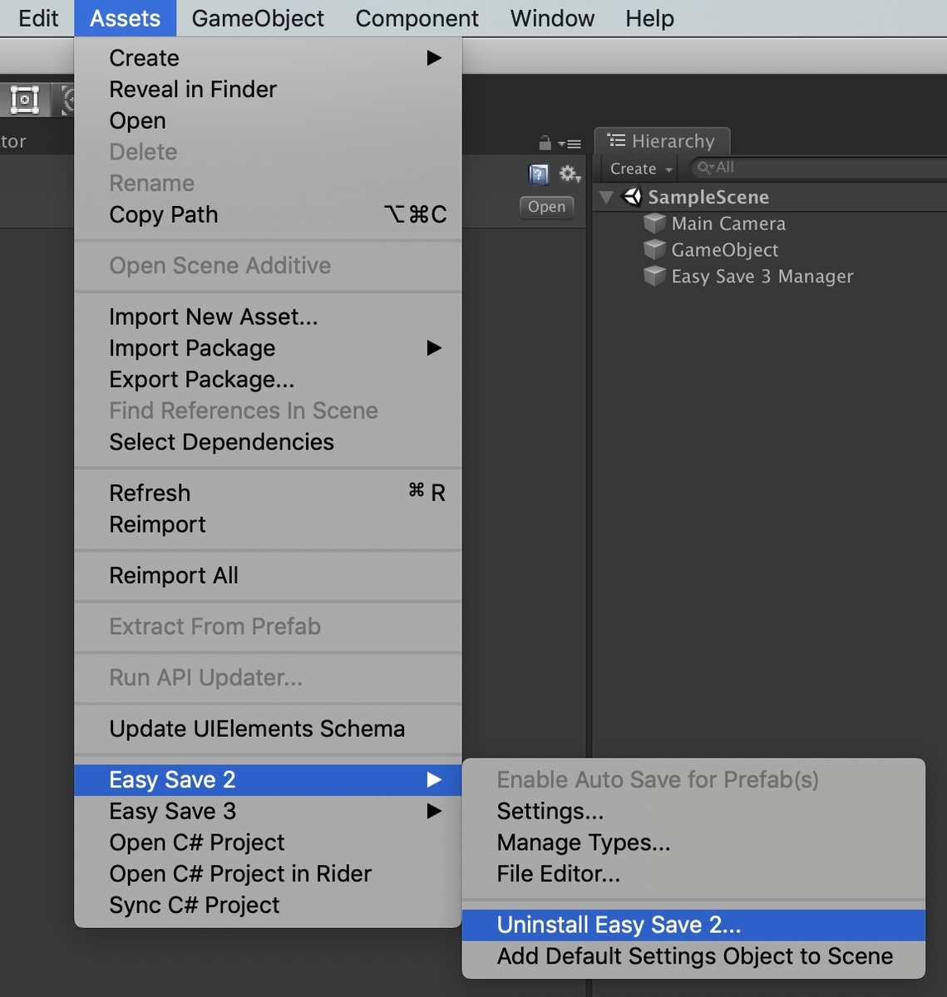Collapse the SampleScene foldout triangle
Viewport: 947px width, 997px height.
606,197
